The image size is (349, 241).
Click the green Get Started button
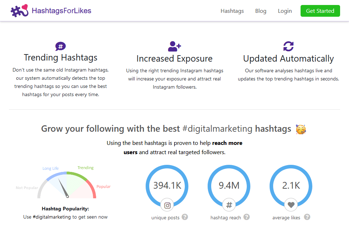coord(320,11)
